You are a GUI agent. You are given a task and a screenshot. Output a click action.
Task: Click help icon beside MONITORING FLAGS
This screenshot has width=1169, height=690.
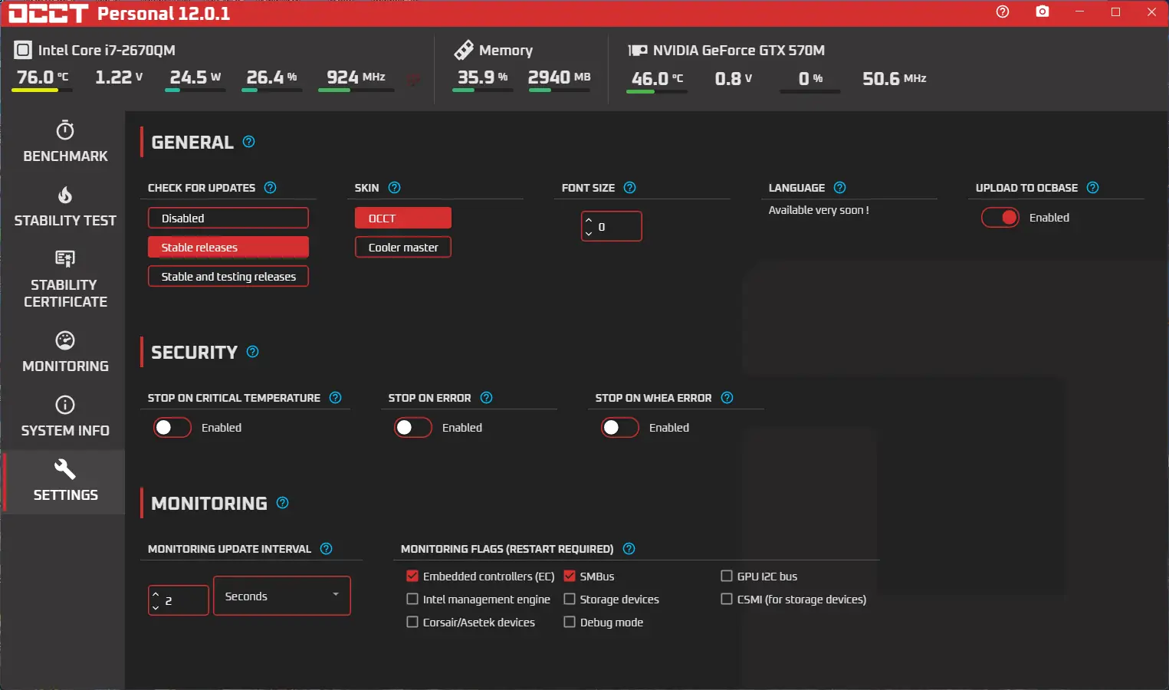(629, 549)
